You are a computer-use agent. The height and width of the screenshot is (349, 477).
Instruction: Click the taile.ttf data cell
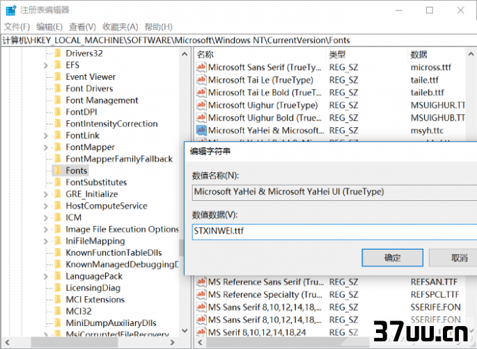point(425,80)
